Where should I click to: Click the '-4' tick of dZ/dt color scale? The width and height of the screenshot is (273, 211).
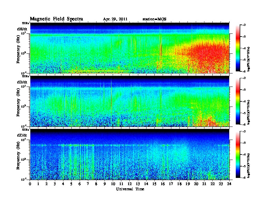(244, 154)
